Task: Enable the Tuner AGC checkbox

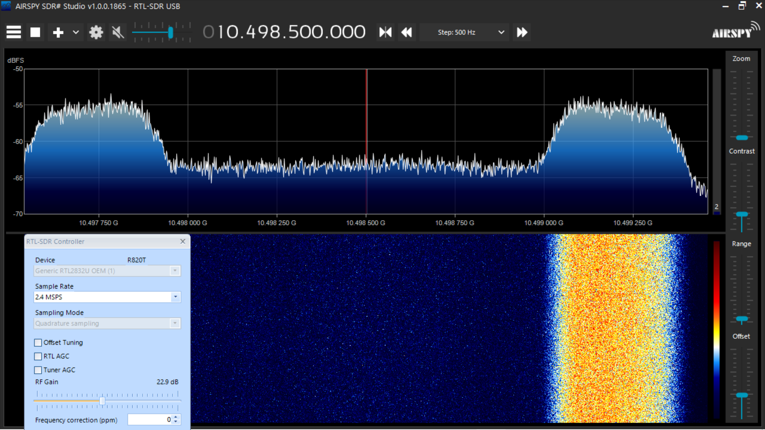Action: (x=38, y=370)
